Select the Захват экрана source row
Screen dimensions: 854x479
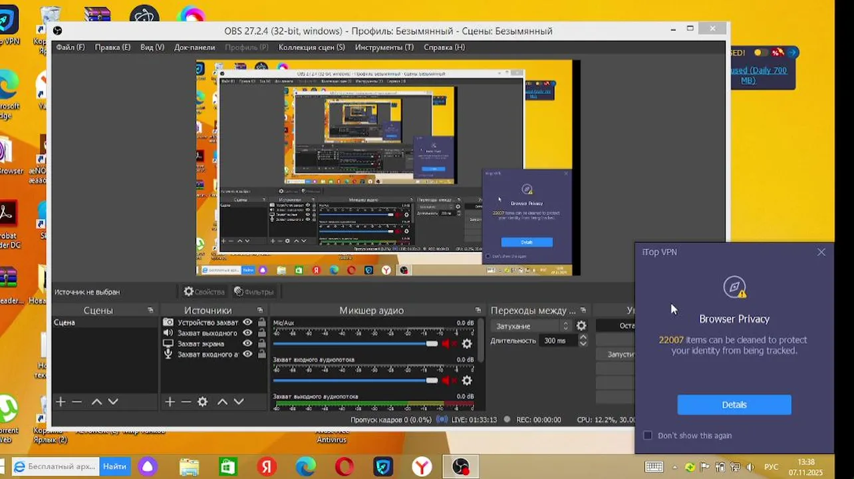click(214, 344)
